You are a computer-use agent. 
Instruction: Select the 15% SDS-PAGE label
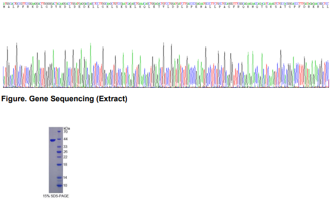click(56, 196)
